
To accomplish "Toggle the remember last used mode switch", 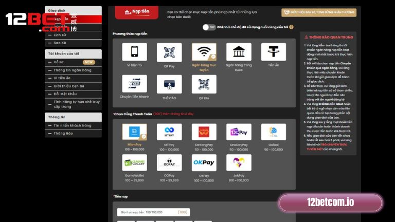I will [209, 27].
